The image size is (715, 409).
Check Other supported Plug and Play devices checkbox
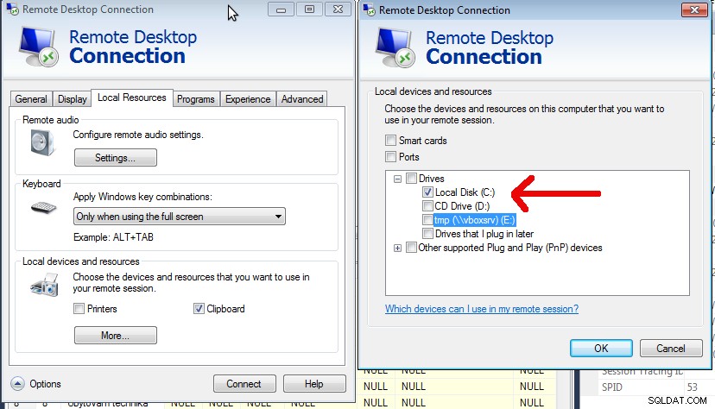pos(411,248)
